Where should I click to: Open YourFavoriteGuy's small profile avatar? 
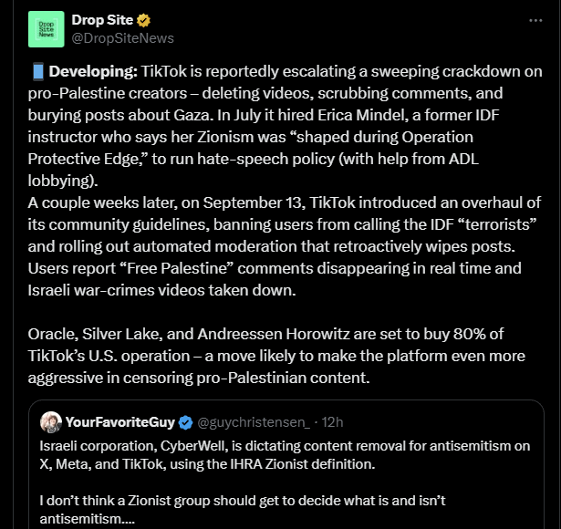tap(51, 421)
